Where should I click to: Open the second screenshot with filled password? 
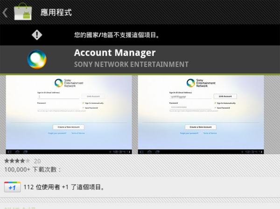coord(201,115)
